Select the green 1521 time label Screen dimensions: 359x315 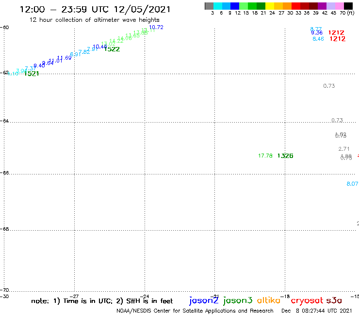coord(32,74)
